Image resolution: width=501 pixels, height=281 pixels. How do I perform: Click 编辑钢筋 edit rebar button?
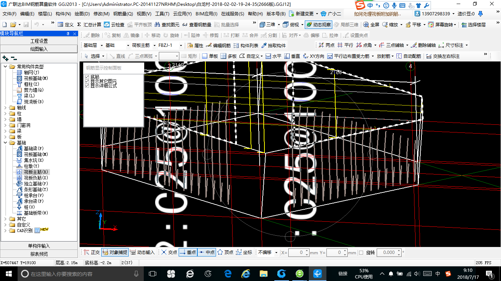pyautogui.click(x=219, y=46)
